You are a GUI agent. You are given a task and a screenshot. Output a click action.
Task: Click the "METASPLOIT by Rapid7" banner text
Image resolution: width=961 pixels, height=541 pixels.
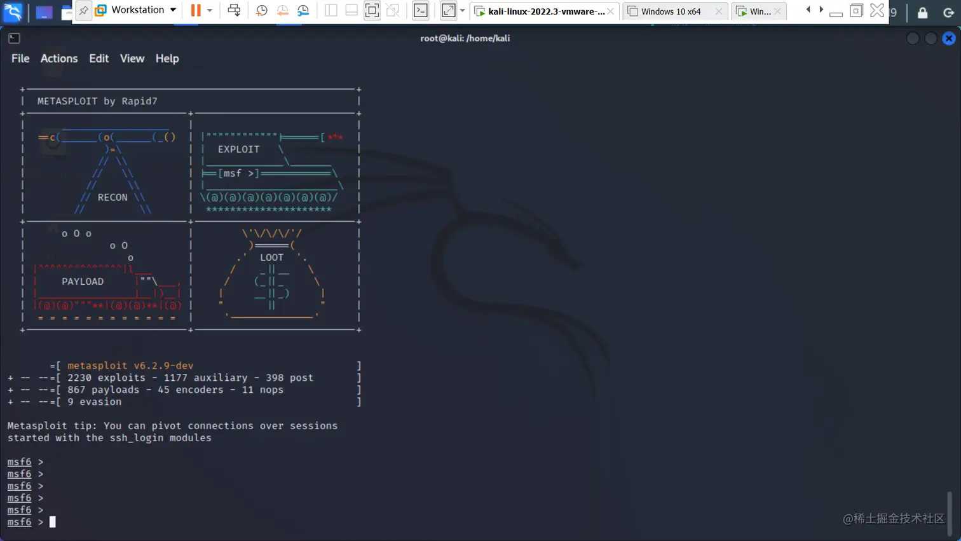pos(97,101)
